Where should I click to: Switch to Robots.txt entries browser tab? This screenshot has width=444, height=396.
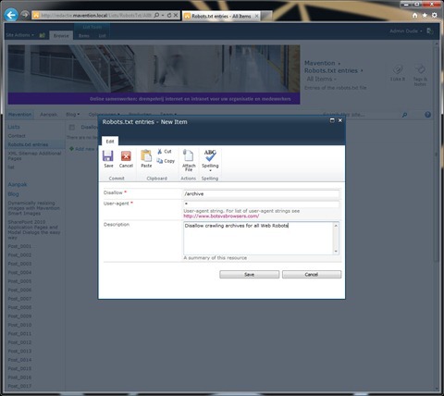click(221, 16)
